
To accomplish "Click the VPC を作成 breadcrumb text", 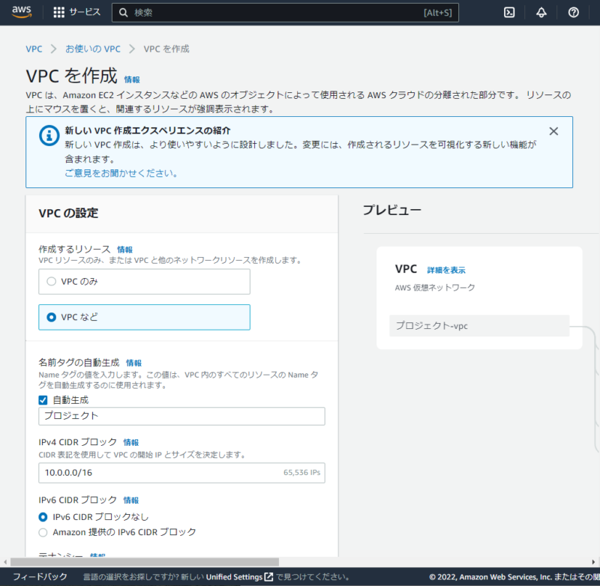I will tap(166, 49).
